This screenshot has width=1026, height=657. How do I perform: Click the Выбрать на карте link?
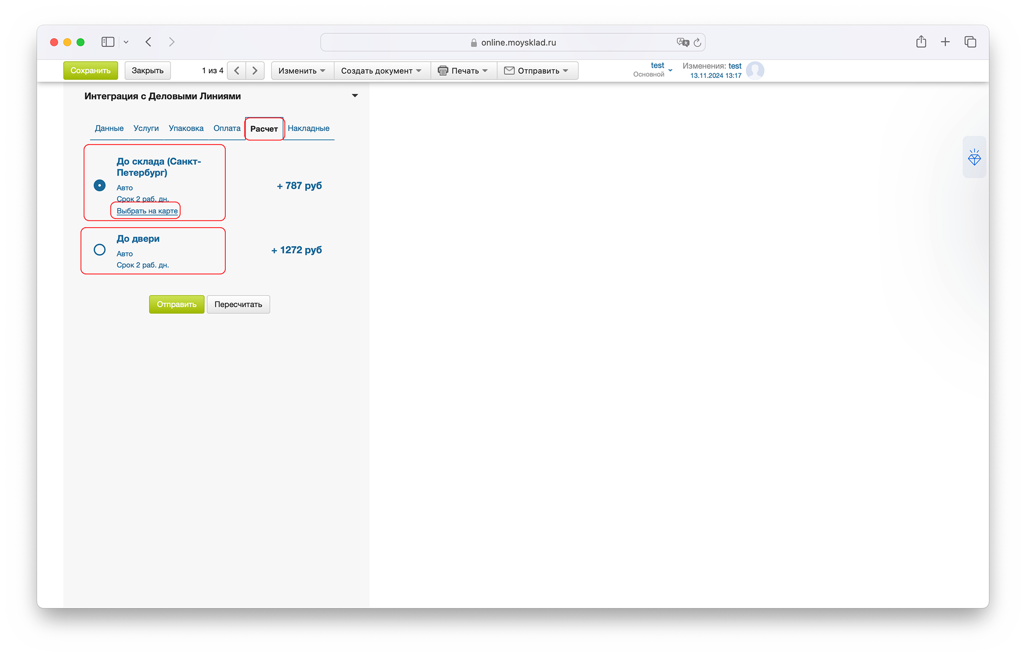[147, 211]
